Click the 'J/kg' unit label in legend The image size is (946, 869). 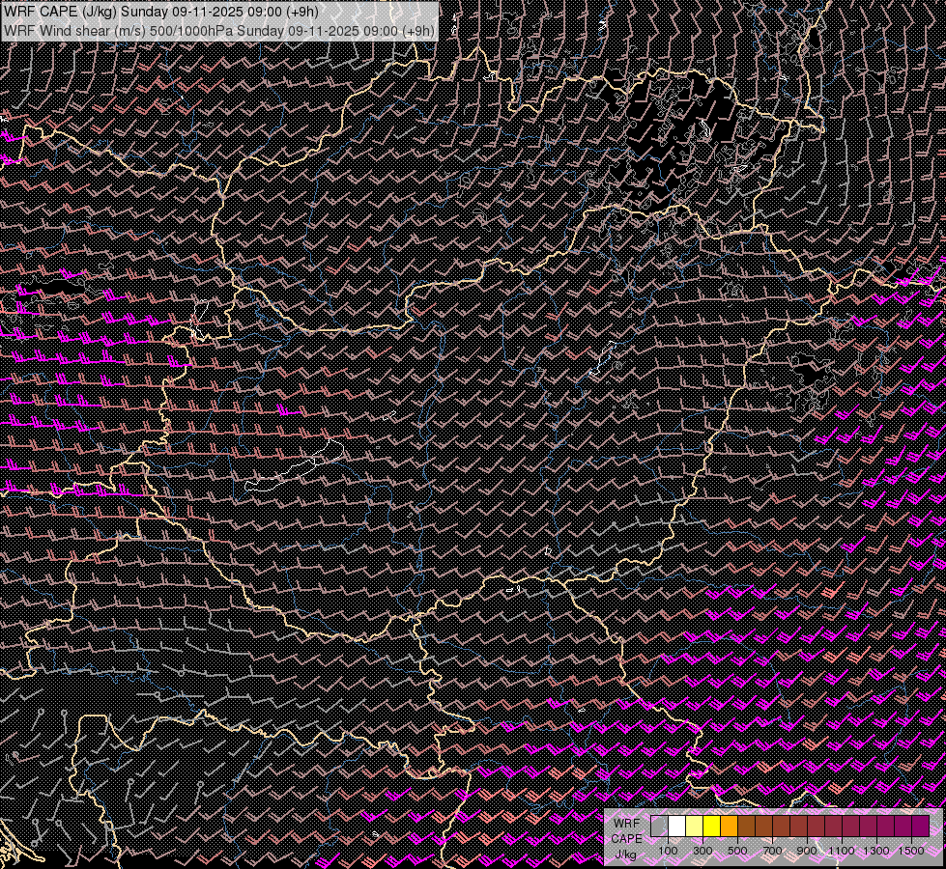[626, 854]
